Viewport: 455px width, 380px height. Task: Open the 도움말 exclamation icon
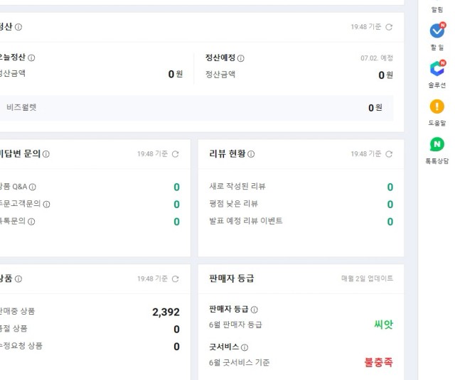click(x=437, y=107)
